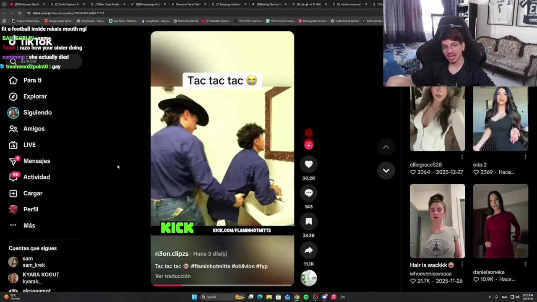This screenshot has width=537, height=302.
Task: Open n3on.clipzs profile link
Action: coord(172,254)
